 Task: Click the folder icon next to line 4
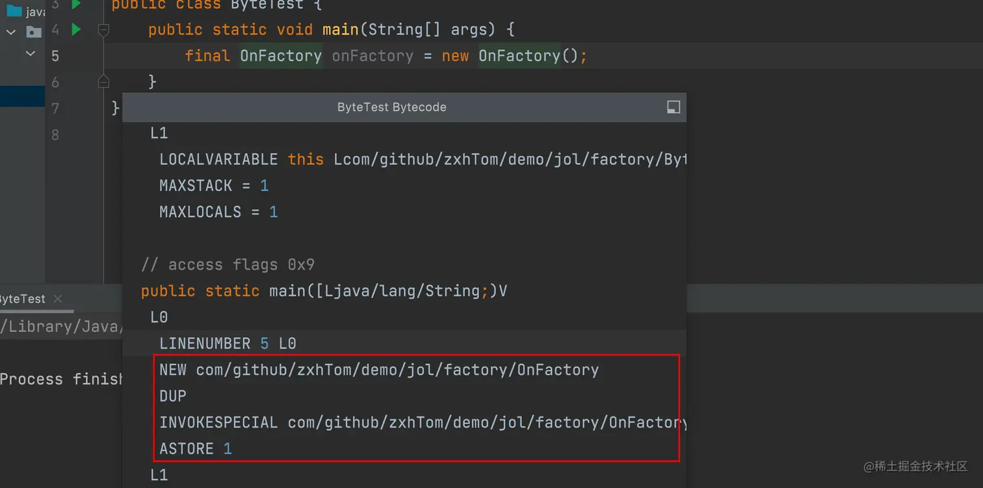pyautogui.click(x=34, y=31)
